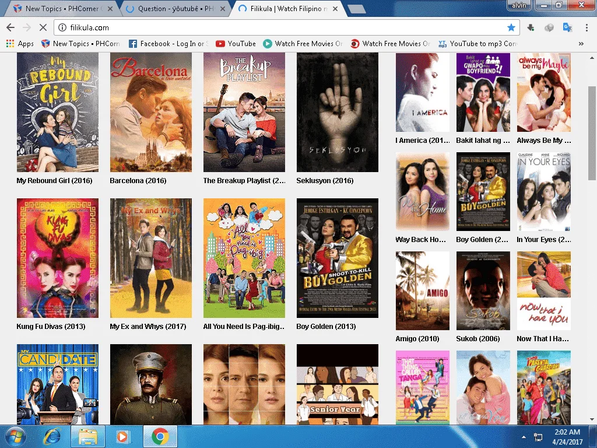Viewport: 597px width, 448px height.
Task: Open Amigo sidebar thumbnail
Action: click(x=423, y=290)
